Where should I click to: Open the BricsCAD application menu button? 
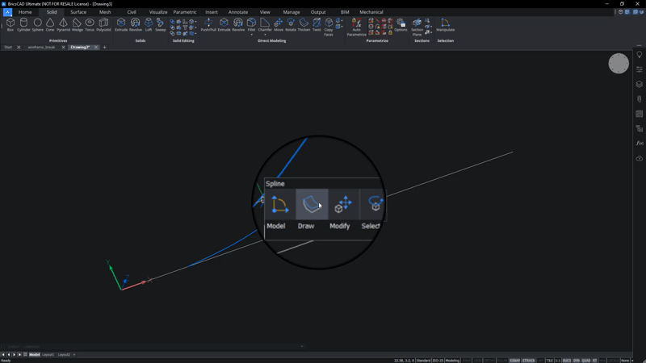pos(7,12)
